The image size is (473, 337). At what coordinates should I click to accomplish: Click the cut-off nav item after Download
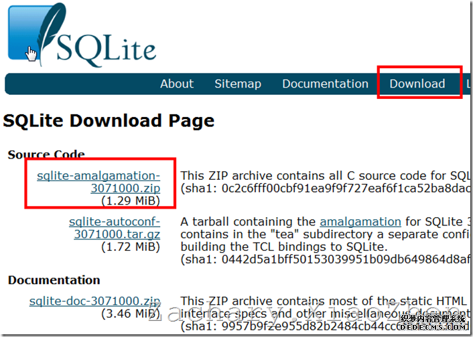tap(469, 84)
